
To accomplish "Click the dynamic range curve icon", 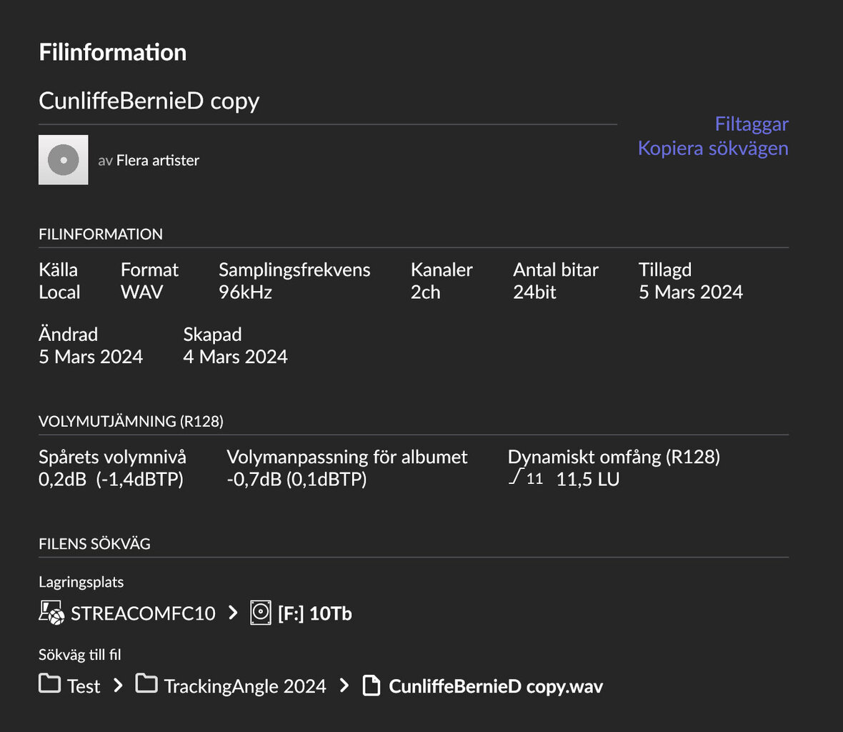I will coord(516,476).
